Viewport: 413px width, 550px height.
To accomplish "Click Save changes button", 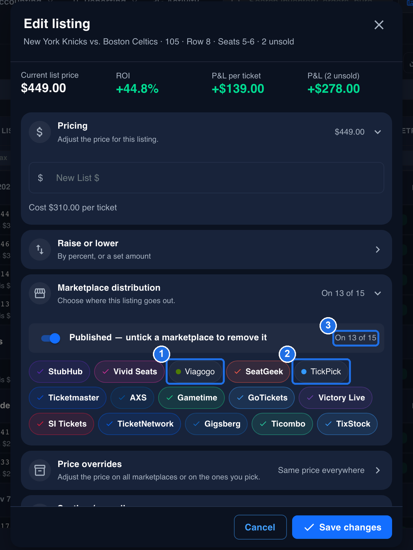I will click(x=342, y=527).
